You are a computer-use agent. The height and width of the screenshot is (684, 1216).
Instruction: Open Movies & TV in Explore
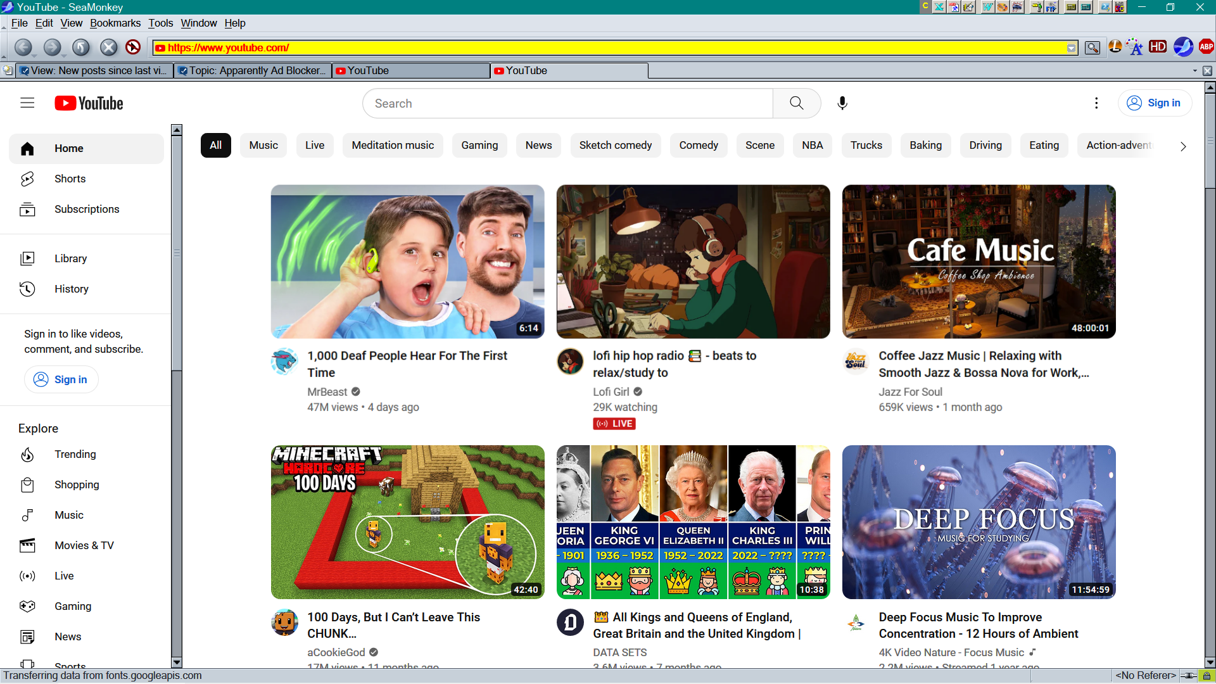click(x=86, y=545)
